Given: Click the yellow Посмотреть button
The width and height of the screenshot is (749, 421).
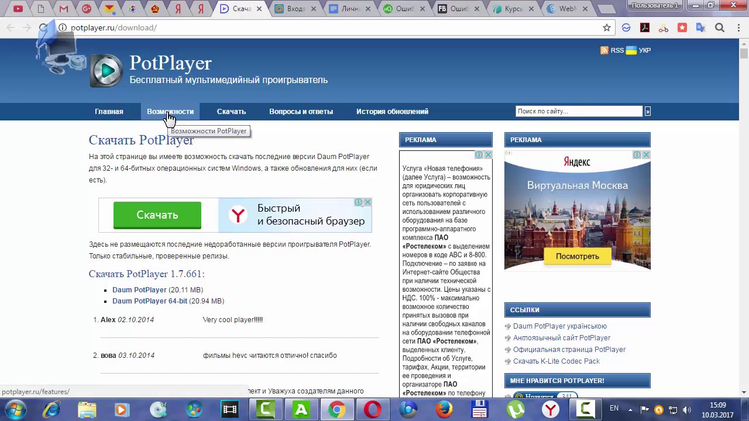Looking at the screenshot, I should 578,256.
